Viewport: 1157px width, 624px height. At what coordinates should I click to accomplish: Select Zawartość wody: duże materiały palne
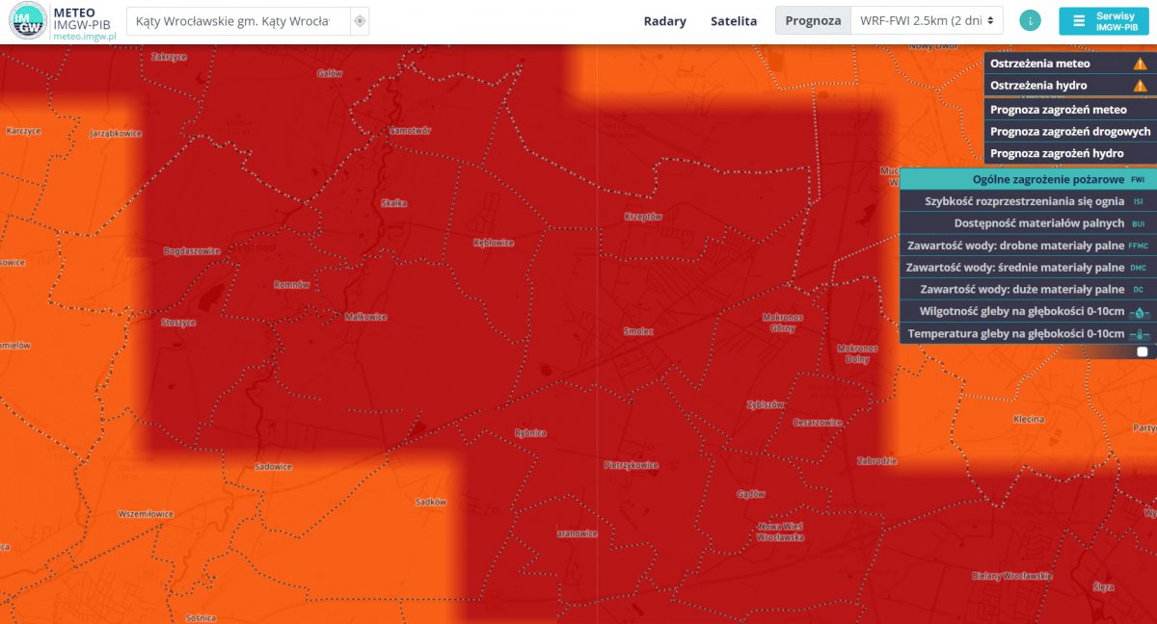pos(1028,290)
